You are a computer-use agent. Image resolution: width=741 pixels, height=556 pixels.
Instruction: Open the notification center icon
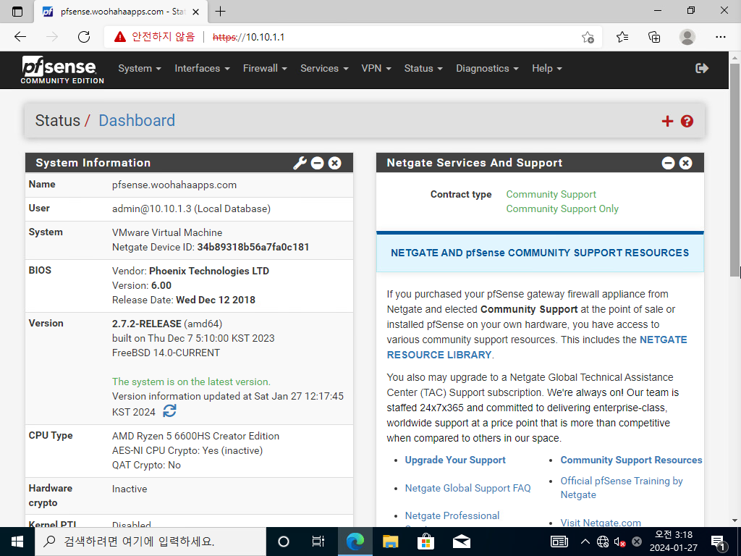pos(719,543)
